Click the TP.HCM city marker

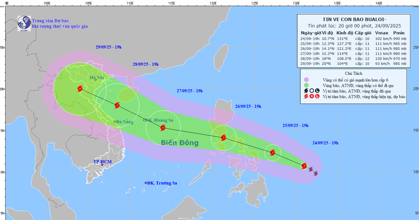click(102, 164)
